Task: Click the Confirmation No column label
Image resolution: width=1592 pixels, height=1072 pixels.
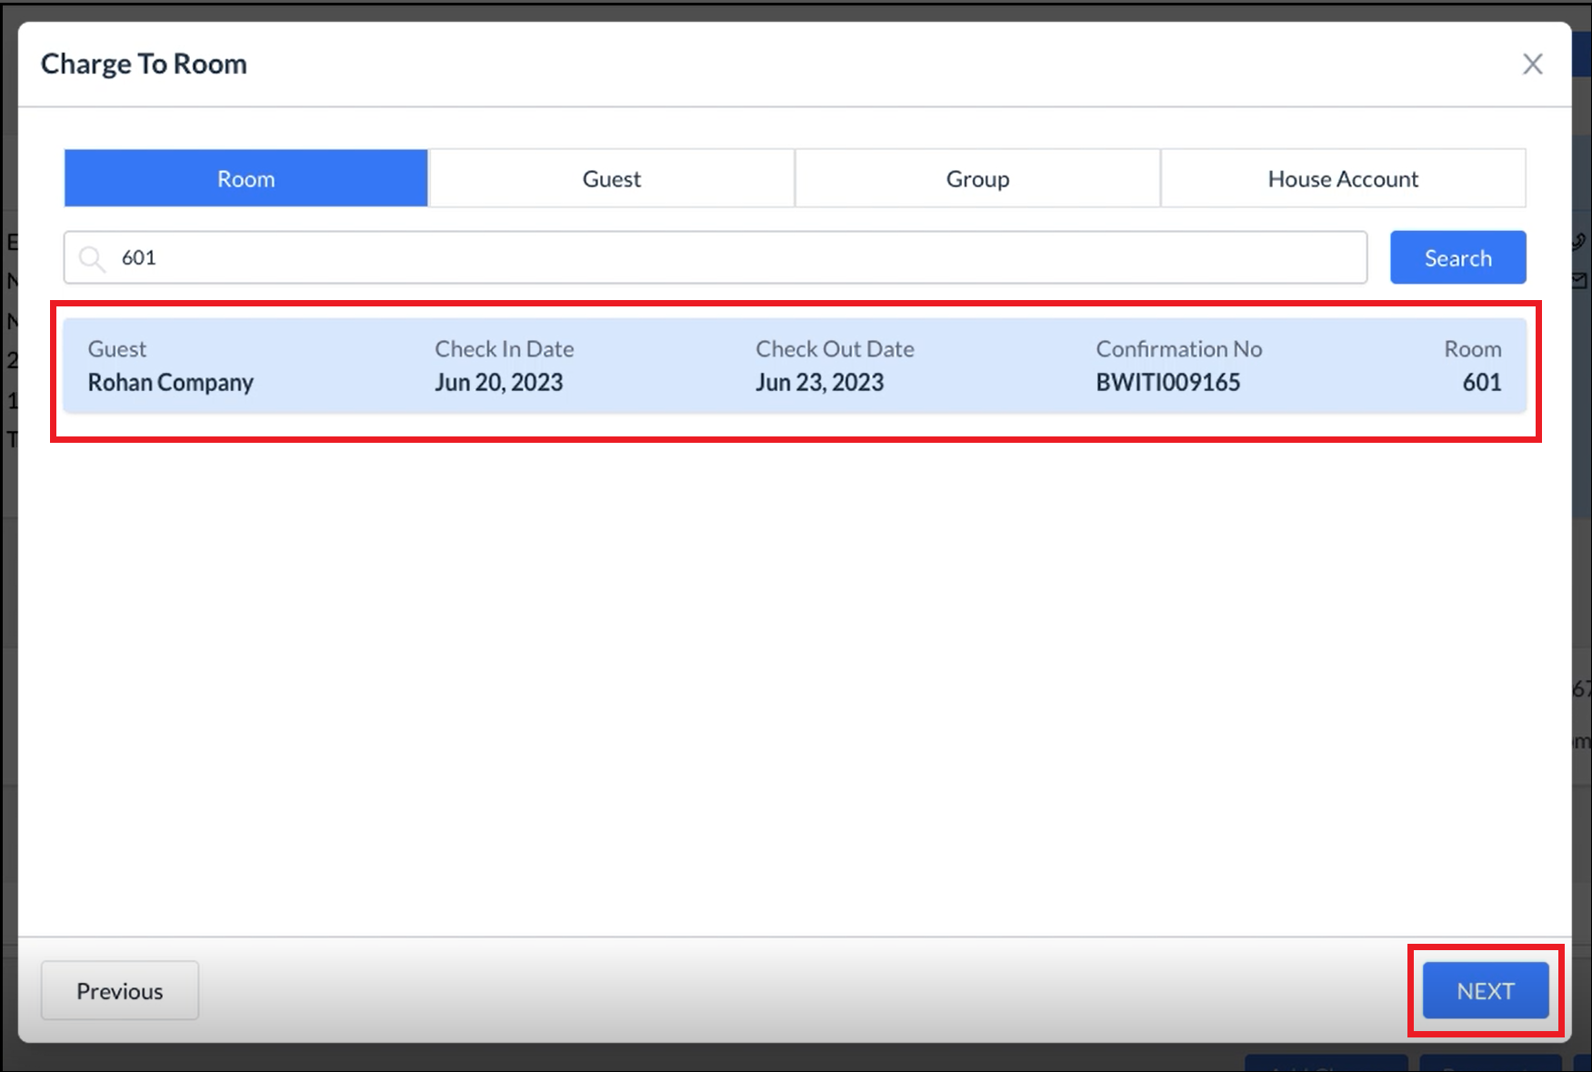Action: coord(1178,349)
